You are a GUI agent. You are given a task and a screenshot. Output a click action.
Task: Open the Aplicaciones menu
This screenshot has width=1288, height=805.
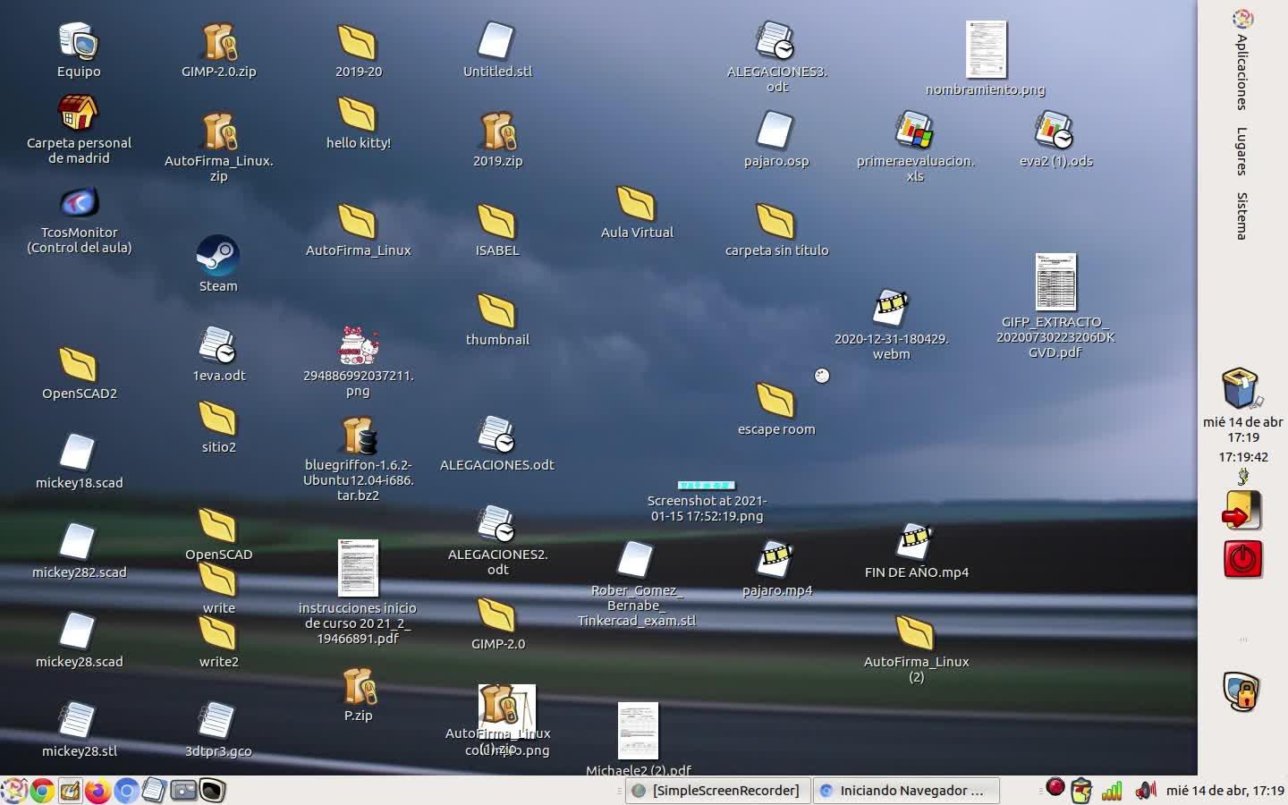click(1241, 72)
